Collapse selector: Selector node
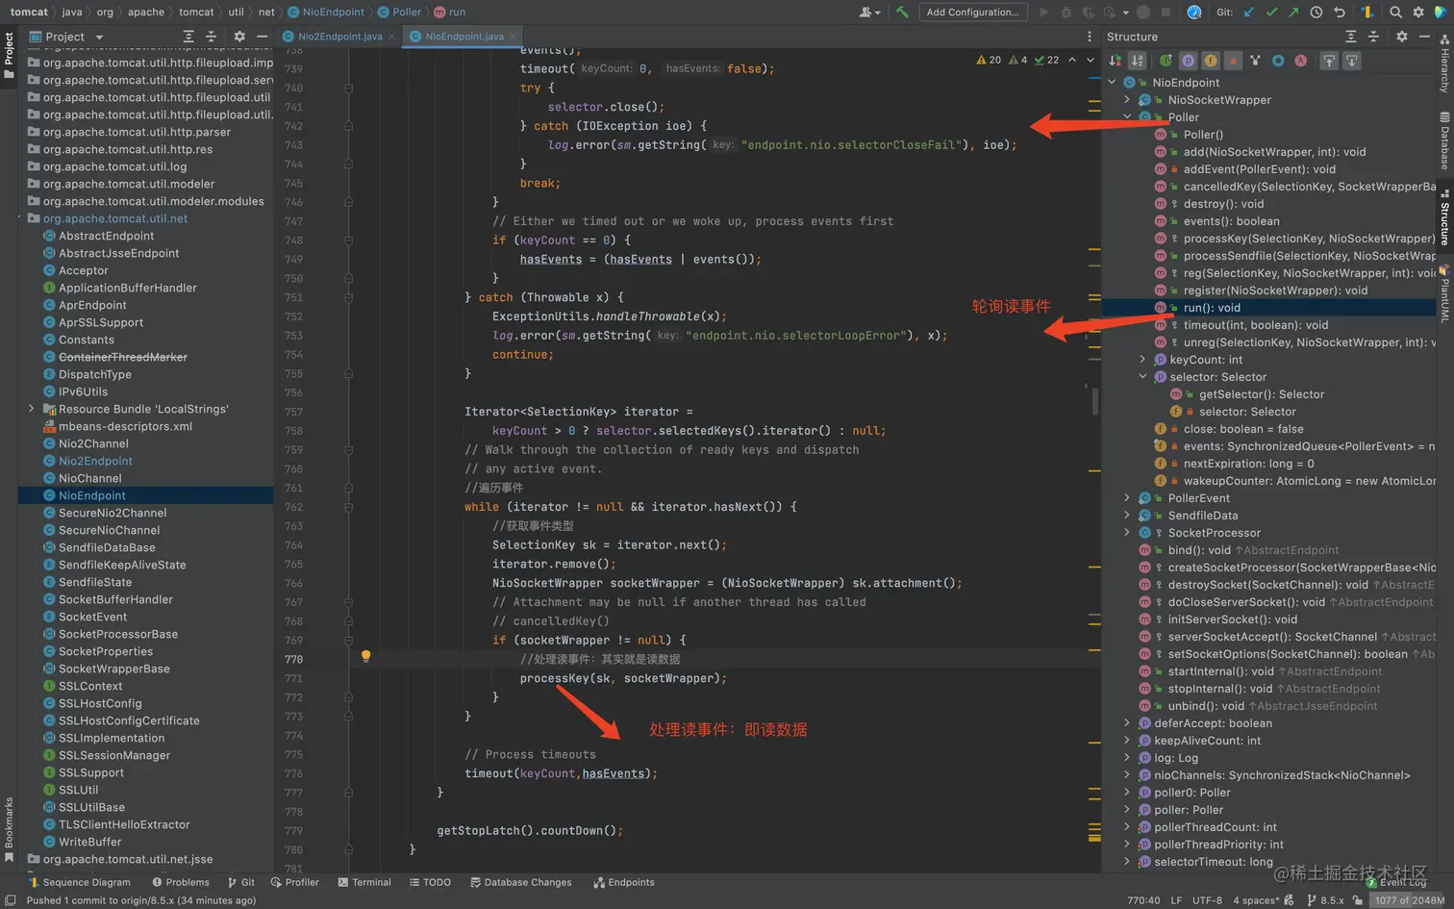This screenshot has height=909, width=1454. click(1142, 377)
